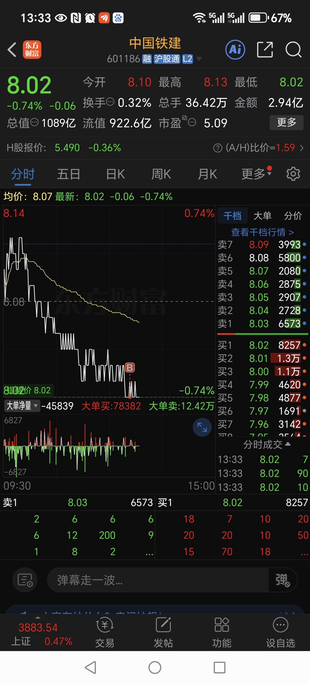
Task: Tap the 弹幕走一波 comment input field
Action: [158, 580]
